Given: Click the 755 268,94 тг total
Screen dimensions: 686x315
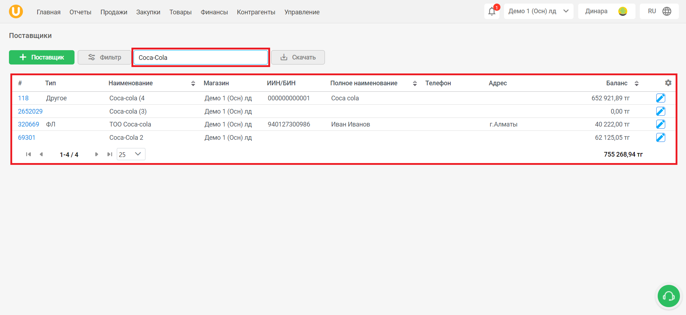Looking at the screenshot, I should pyautogui.click(x=623, y=154).
